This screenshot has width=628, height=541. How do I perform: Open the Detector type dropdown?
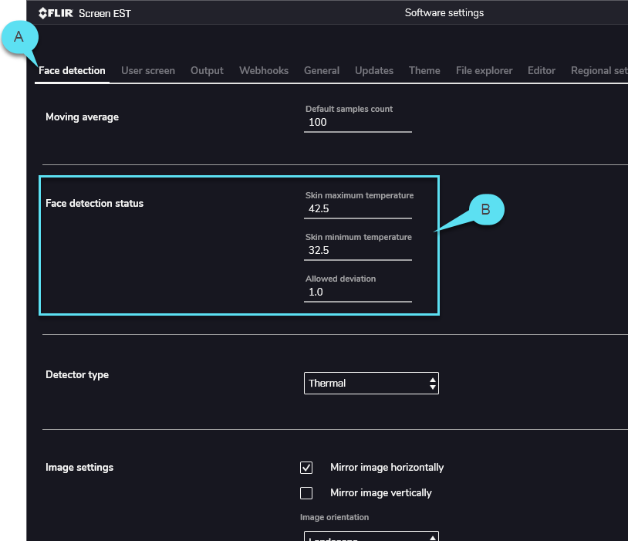[371, 383]
